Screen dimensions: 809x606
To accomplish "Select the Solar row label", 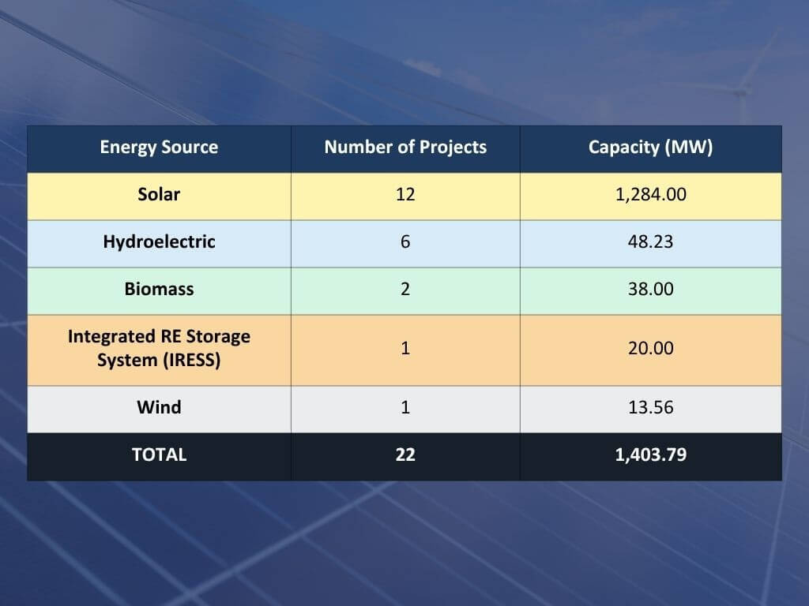I will 159,195.
